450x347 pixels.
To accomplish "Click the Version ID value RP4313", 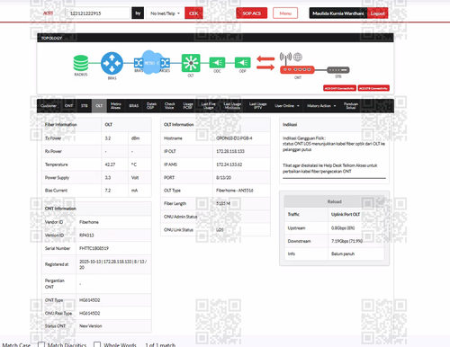I will (86, 236).
